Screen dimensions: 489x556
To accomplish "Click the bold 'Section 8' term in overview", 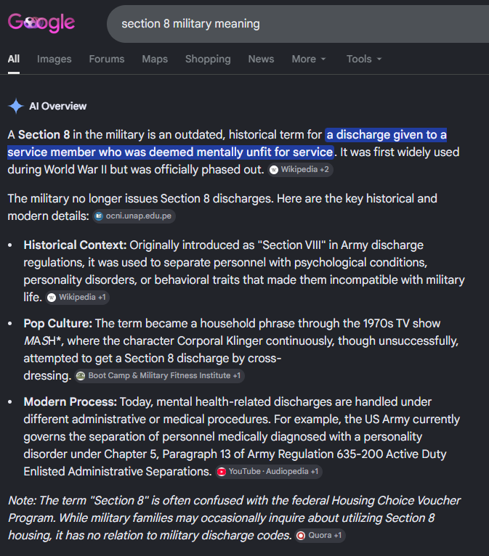I will pyautogui.click(x=44, y=135).
